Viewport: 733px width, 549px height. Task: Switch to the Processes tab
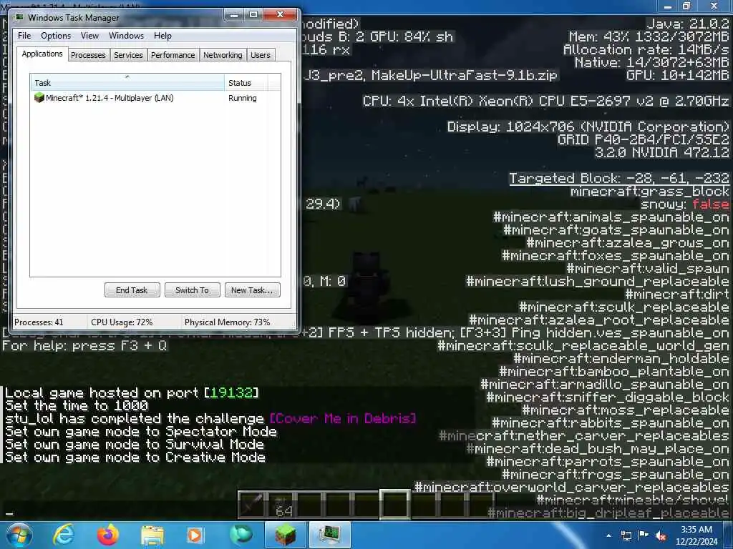coord(88,55)
